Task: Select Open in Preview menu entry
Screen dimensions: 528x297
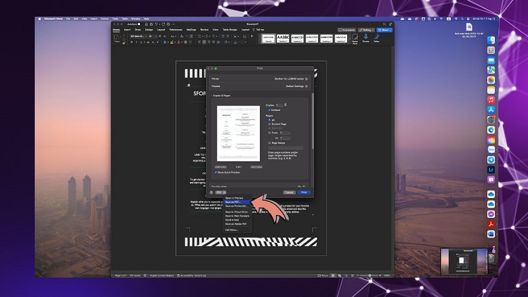Action: pyautogui.click(x=234, y=198)
